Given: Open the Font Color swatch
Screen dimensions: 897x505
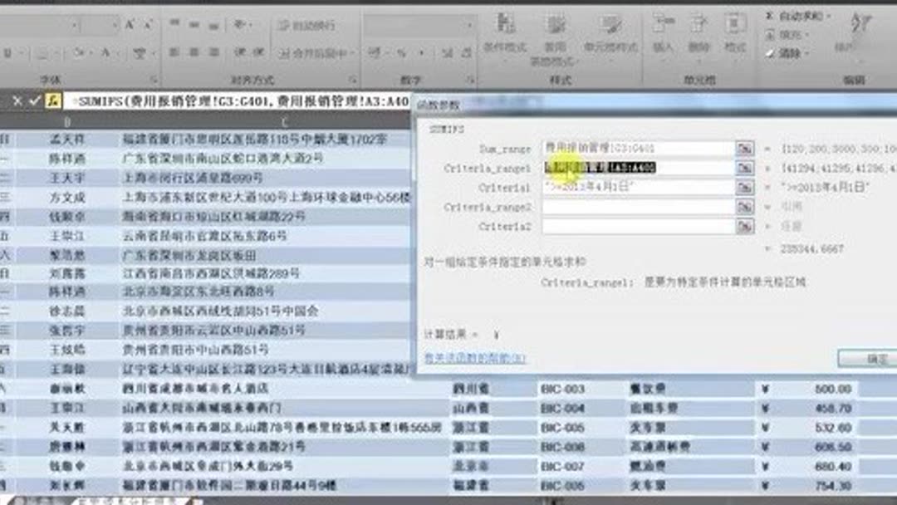Looking at the screenshot, I should (103, 51).
